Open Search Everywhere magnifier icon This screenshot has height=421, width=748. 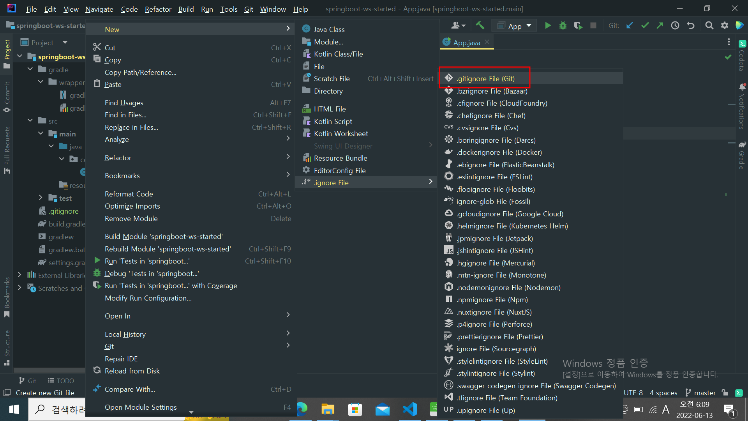click(709, 26)
